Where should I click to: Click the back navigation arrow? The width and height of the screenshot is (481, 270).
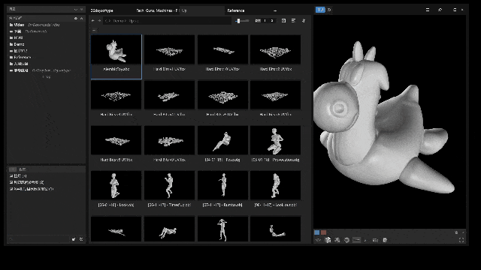[x=93, y=21]
